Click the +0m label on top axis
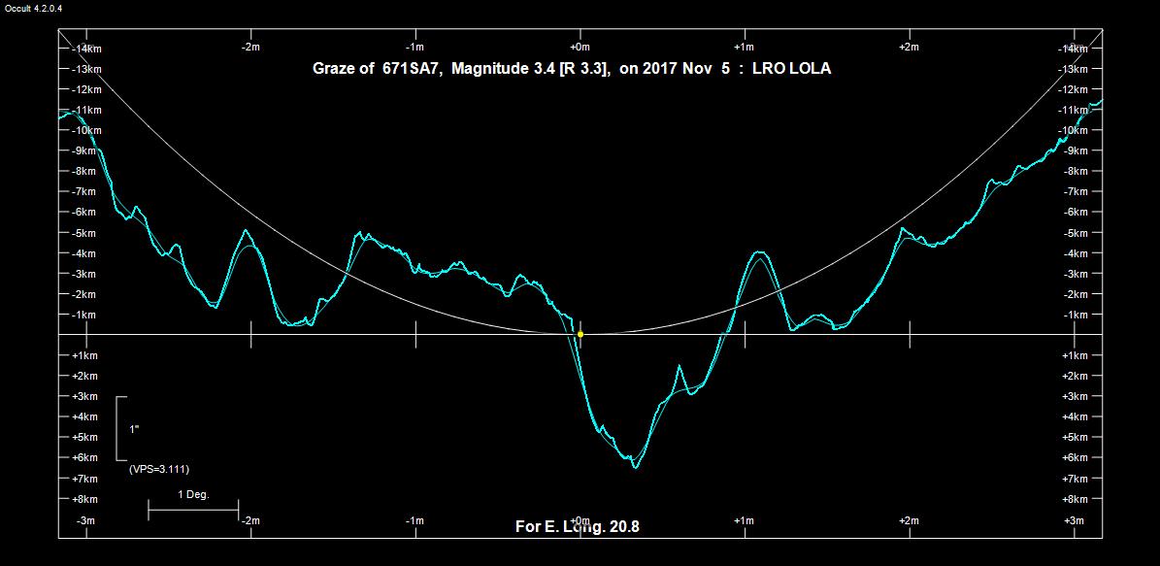Screen dimensions: 1160x566 point(580,47)
